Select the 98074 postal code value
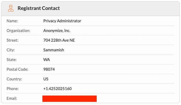This screenshot has width=181, height=105. point(49,69)
